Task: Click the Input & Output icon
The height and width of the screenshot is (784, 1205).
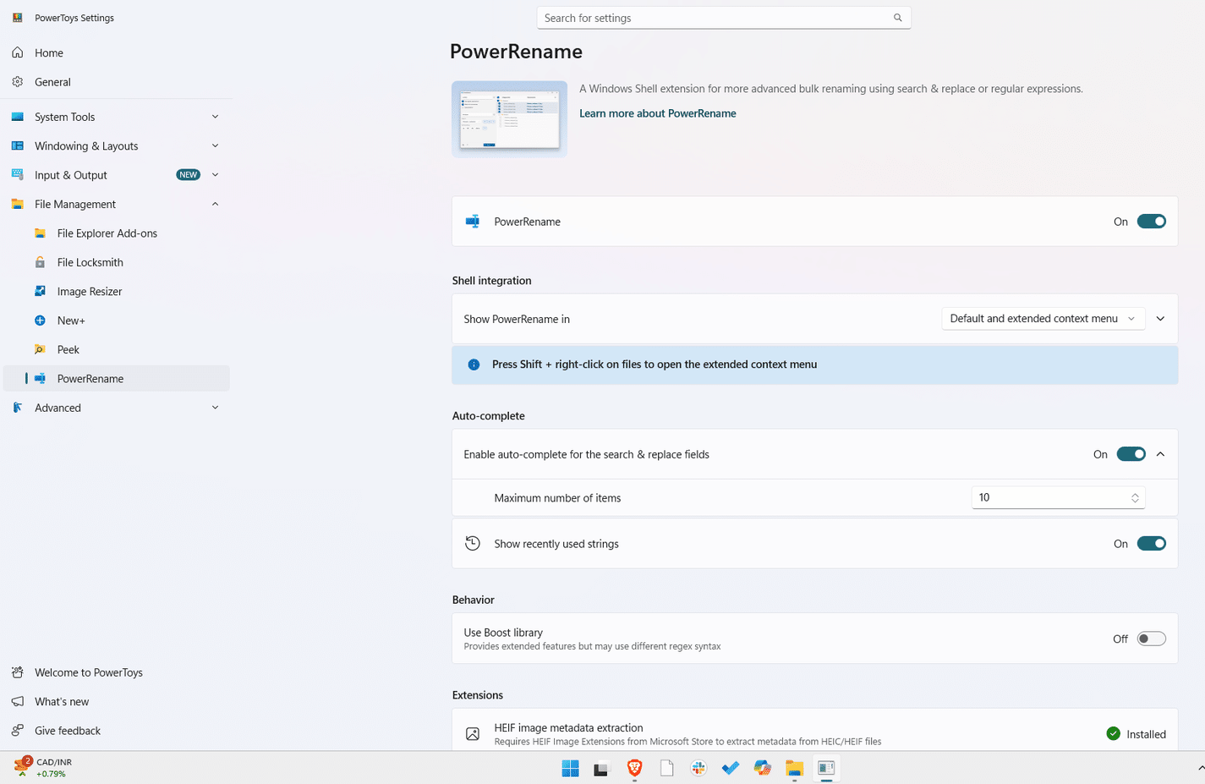Action: coord(18,175)
